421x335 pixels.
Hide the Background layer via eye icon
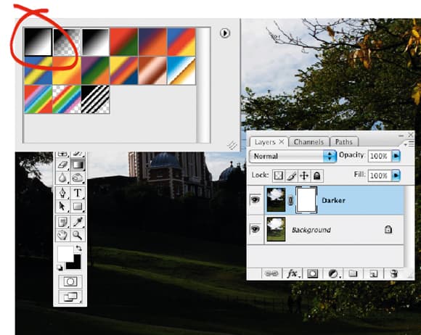(255, 229)
